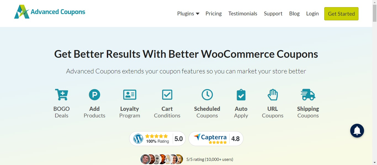The height and width of the screenshot is (165, 377).
Task: Click the Capterra 4.8 rating badge
Action: click(216, 139)
